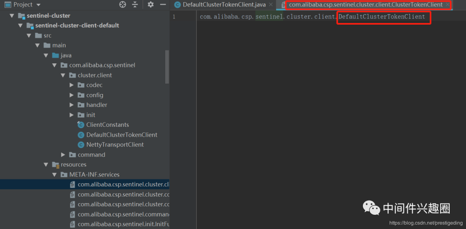Select the sentinel-cluster module folder icon
The height and width of the screenshot is (229, 466).
pos(22,16)
